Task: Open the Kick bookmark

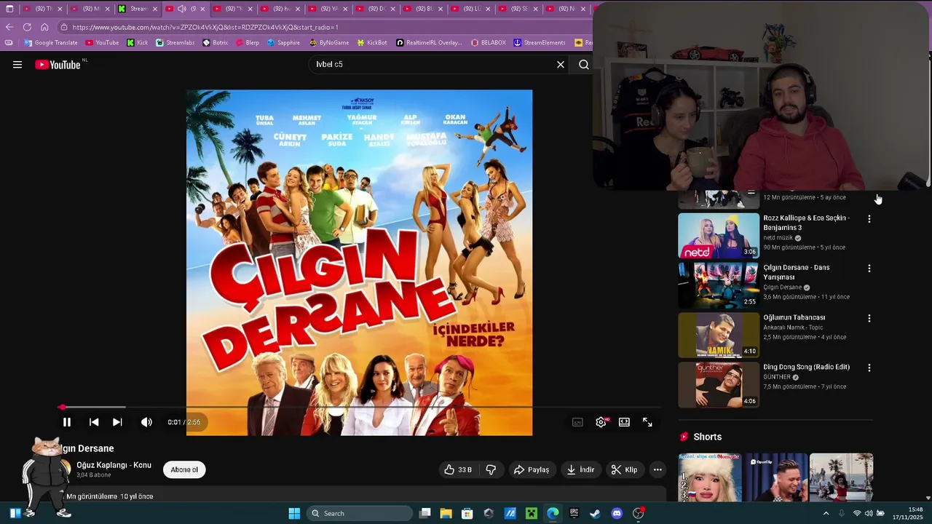Action: [x=137, y=43]
